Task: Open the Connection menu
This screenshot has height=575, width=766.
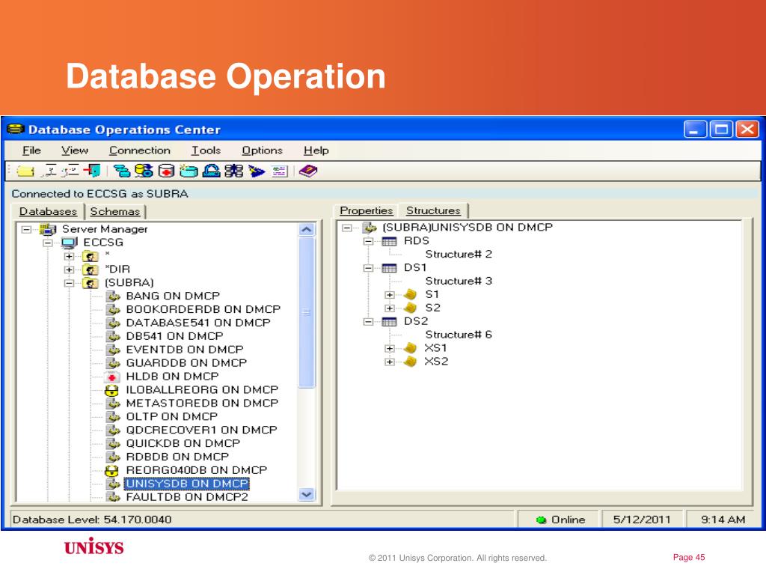Action: click(x=140, y=150)
